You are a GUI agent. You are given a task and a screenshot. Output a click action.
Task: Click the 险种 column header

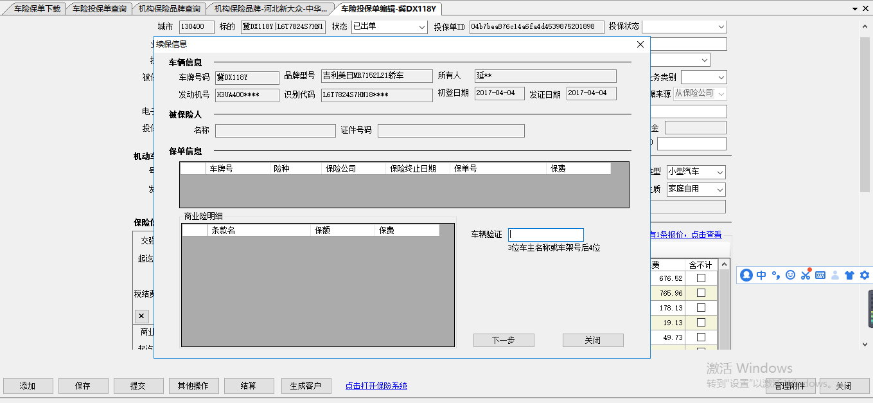point(296,168)
